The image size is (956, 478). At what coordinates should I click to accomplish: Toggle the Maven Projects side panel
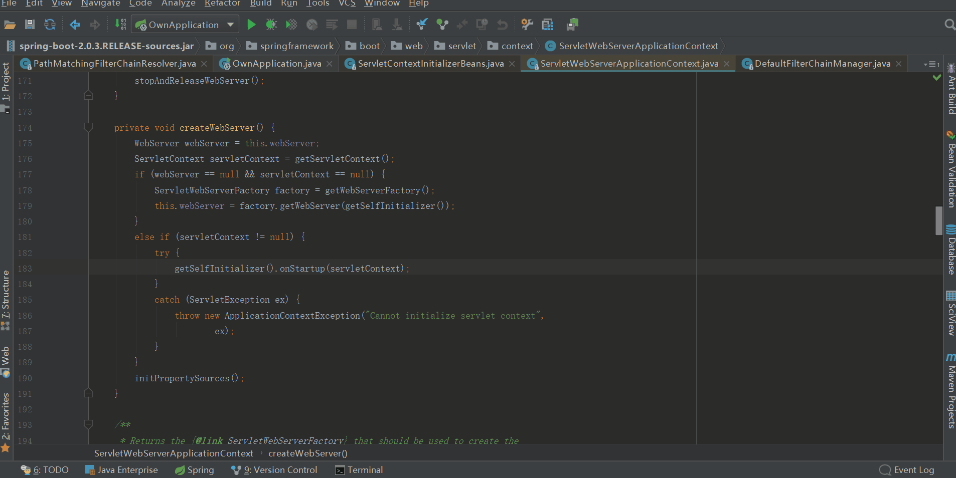coord(950,391)
